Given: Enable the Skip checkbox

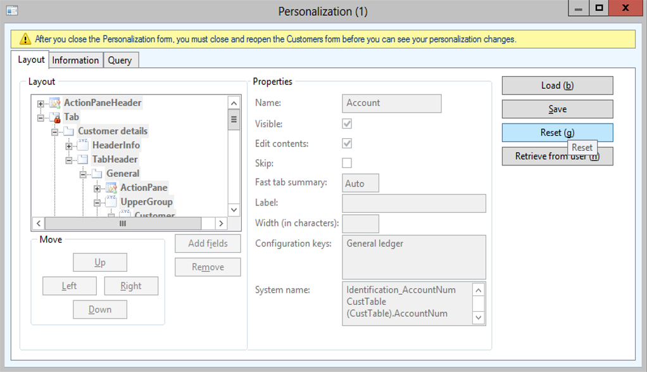Looking at the screenshot, I should (x=347, y=164).
